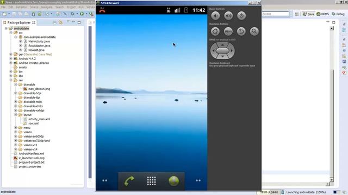
Task: Switch to the DDMS perspective
Action: tap(322, 14)
